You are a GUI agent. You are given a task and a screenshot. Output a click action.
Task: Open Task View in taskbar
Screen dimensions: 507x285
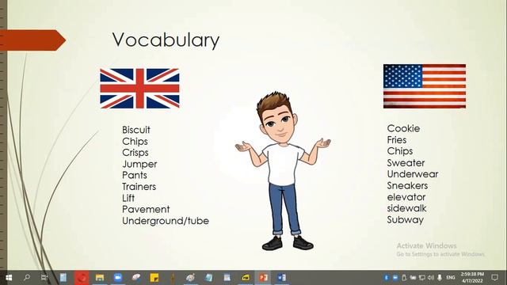click(44, 278)
